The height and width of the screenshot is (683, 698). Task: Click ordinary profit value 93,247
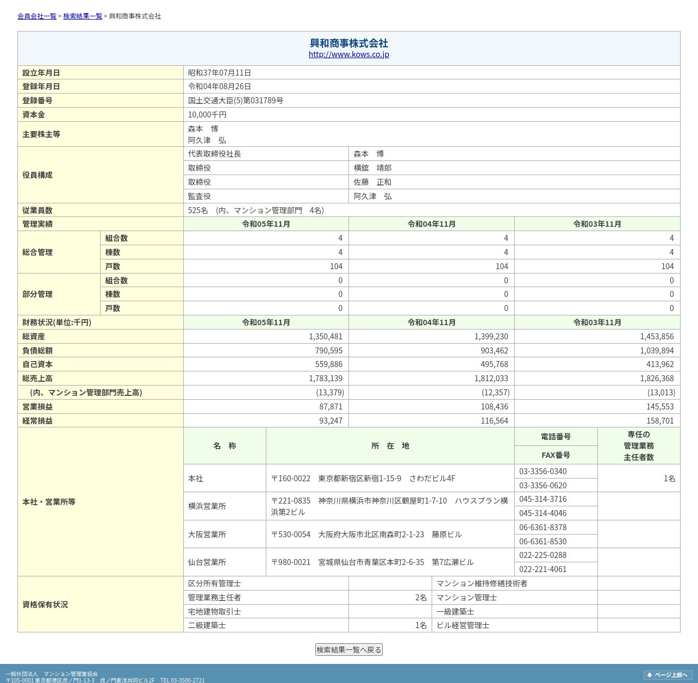[331, 421]
